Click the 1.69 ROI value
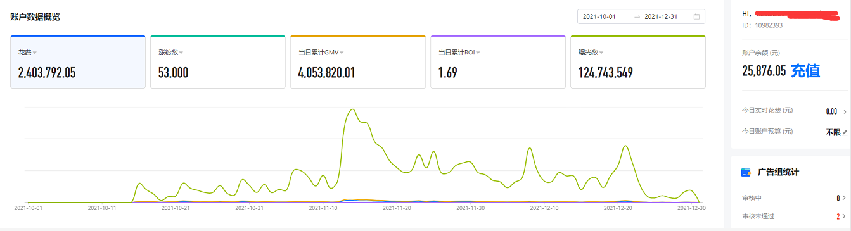851x231 pixels. pos(447,73)
